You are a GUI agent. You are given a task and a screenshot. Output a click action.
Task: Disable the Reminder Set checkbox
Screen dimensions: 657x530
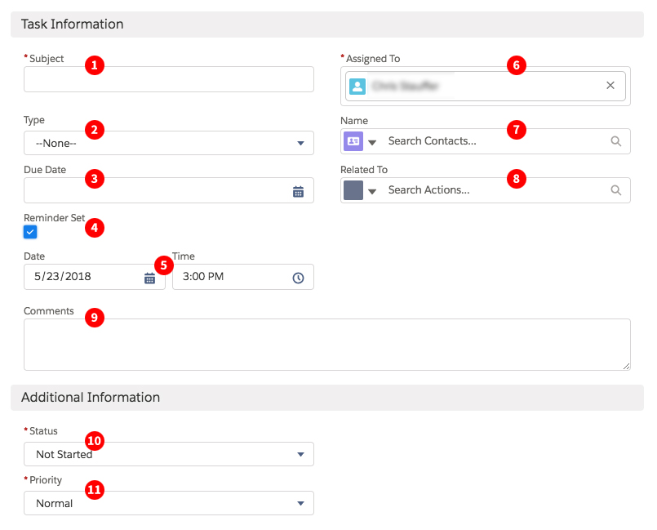click(30, 232)
